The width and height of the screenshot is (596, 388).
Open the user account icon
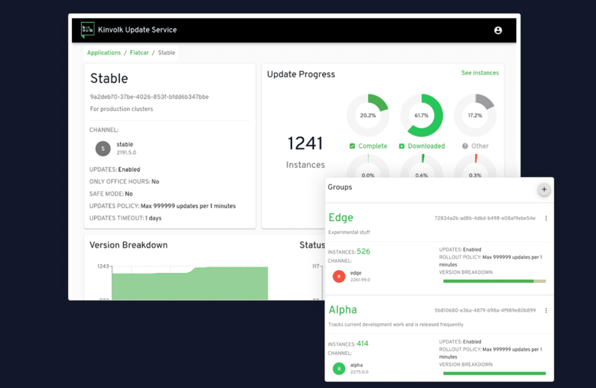[x=498, y=30]
